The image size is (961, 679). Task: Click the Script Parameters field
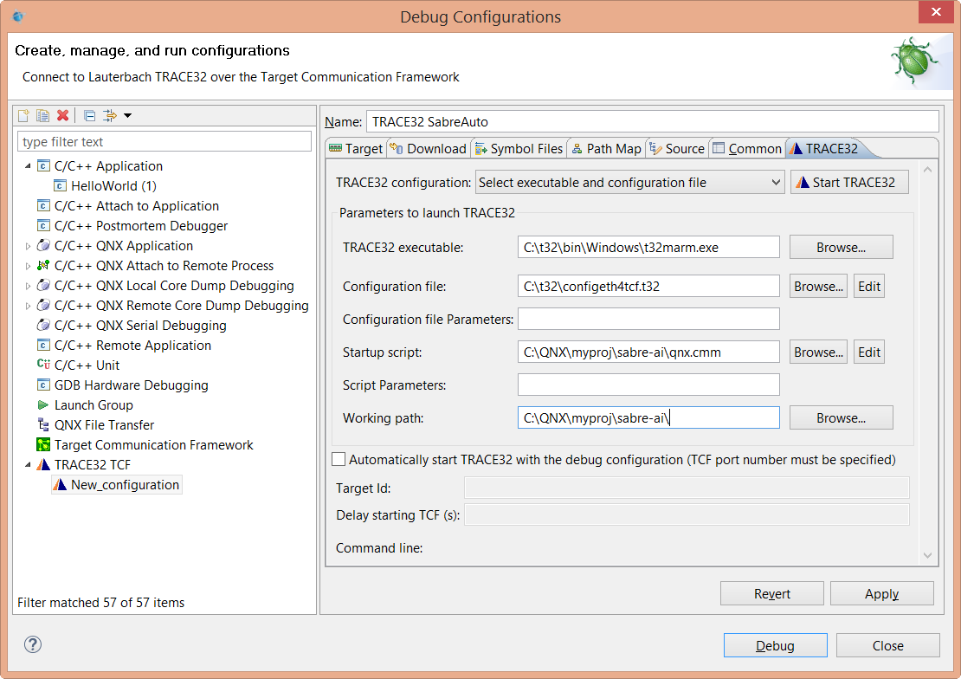[x=648, y=385]
